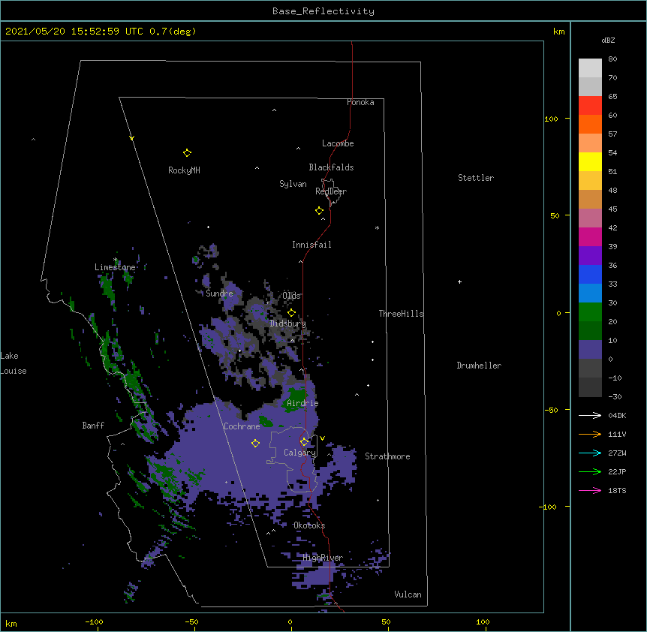
Task: Click the 80 dBZ legend value
Action: pos(612,59)
